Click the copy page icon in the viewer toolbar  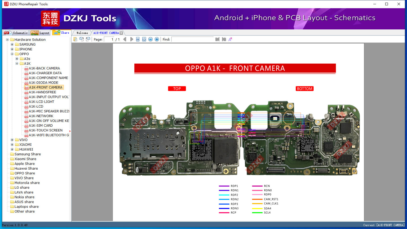[75, 39]
